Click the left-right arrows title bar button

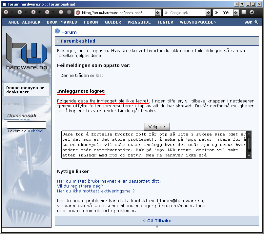click(x=236, y=4)
